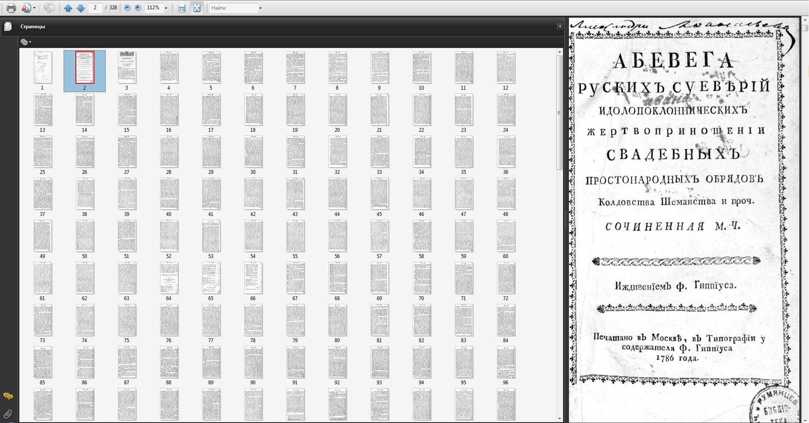Screen dimensions: 809x423
Task: Open page thumbnail 90
Action: (x=253, y=362)
